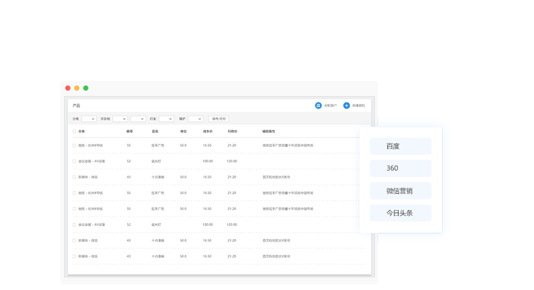
Task: Expand the first 所在地 dropdown
Action: [x=120, y=119]
